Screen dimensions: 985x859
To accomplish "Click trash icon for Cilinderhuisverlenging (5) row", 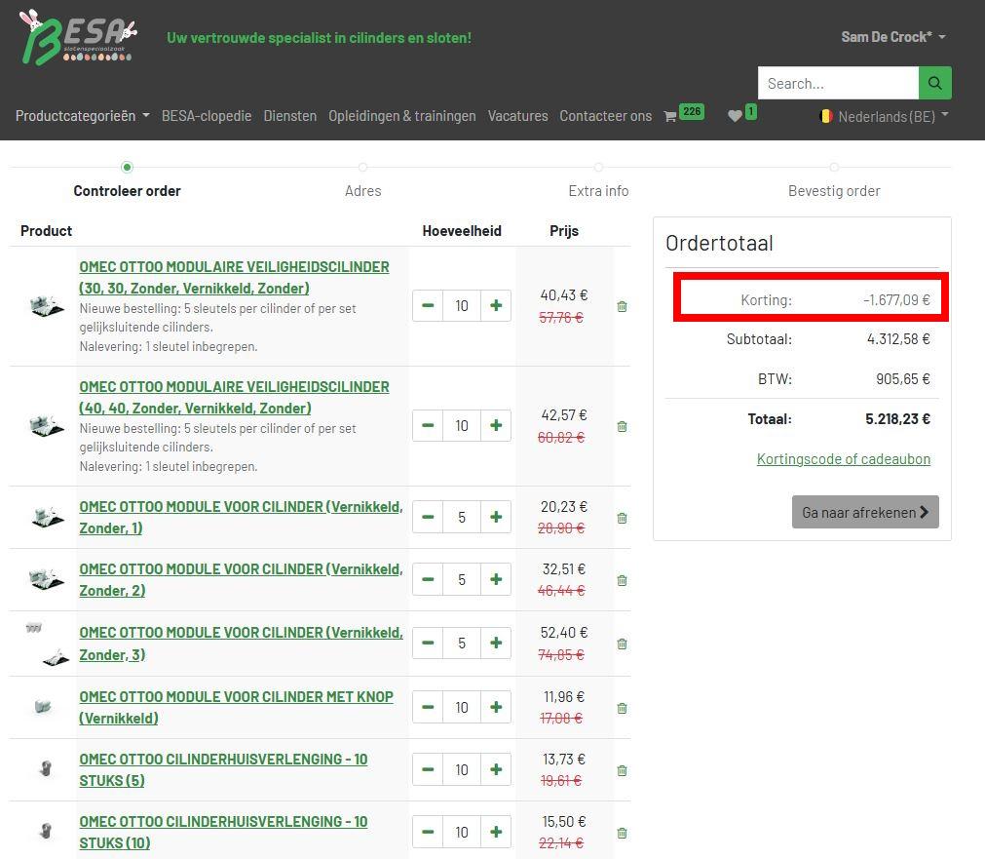I will [622, 770].
